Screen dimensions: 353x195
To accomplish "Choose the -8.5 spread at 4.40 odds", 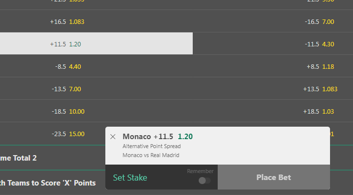I will pos(96,66).
